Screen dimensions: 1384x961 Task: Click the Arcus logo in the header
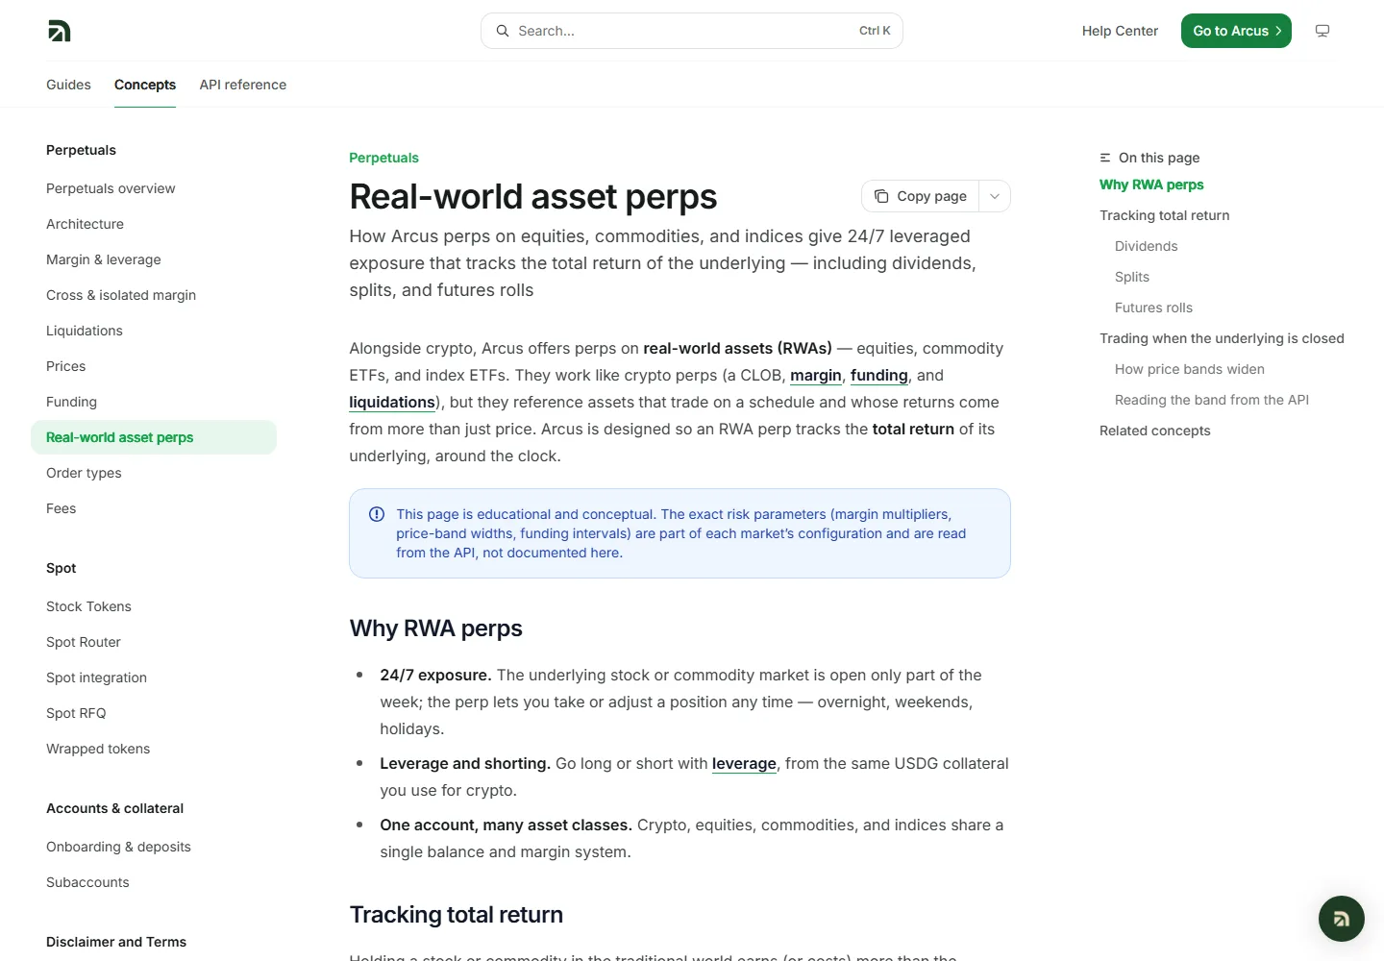click(x=59, y=31)
